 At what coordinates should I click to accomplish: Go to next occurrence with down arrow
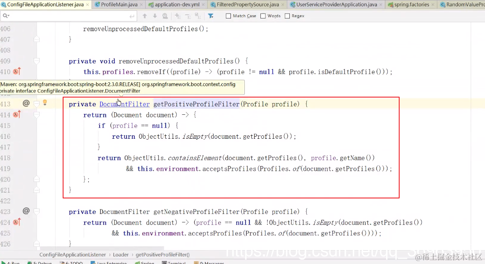coord(155,16)
